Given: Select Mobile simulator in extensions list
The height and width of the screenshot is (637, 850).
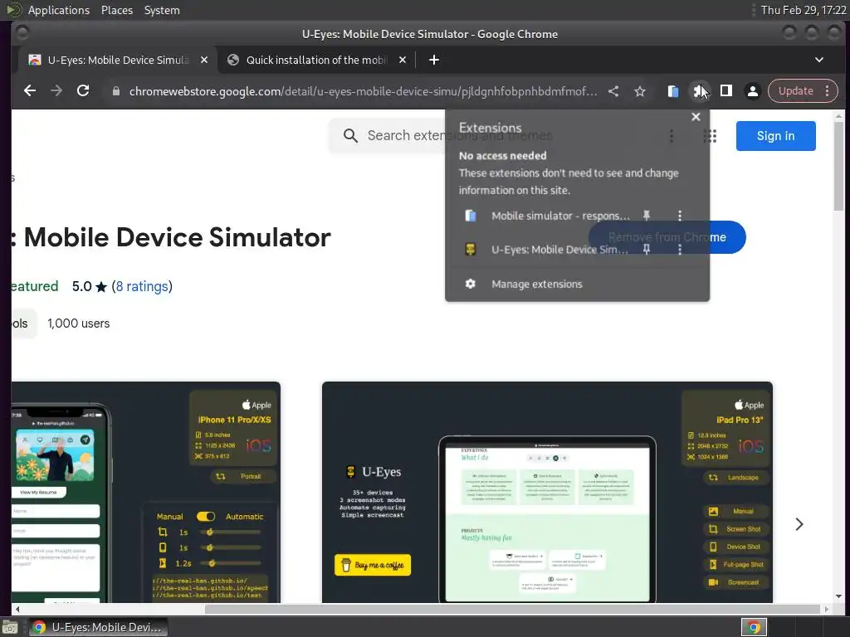Looking at the screenshot, I should [548, 216].
